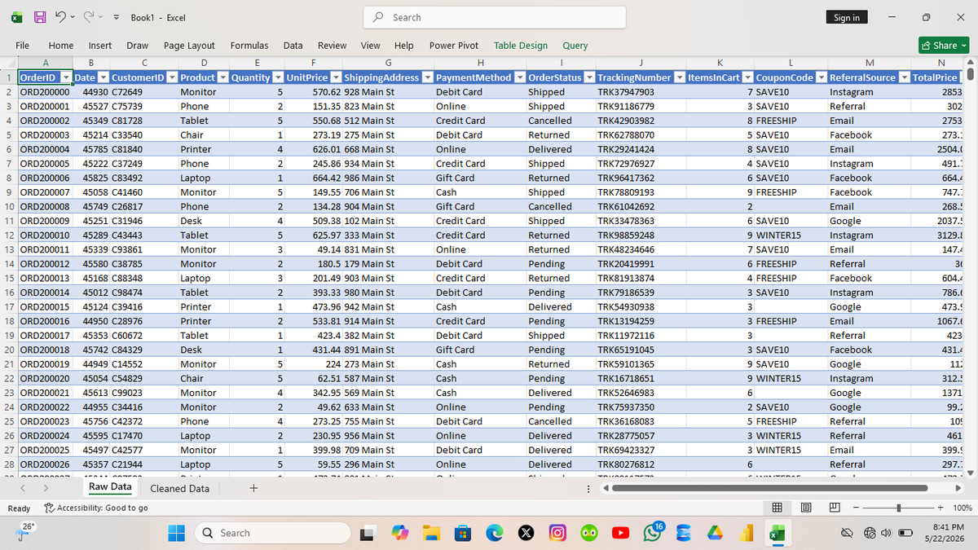Open Power BI from the taskbar
The height and width of the screenshot is (550, 978).
747,533
